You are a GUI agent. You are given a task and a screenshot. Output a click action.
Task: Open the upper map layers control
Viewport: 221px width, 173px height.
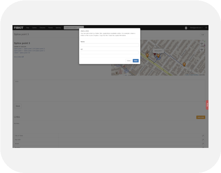pyautogui.click(x=202, y=44)
